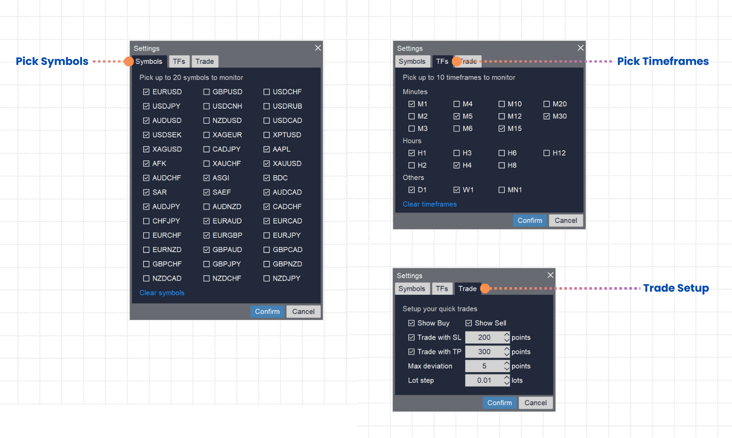The image size is (732, 438).
Task: Cancel the timeframes settings dialog
Action: [x=566, y=221]
